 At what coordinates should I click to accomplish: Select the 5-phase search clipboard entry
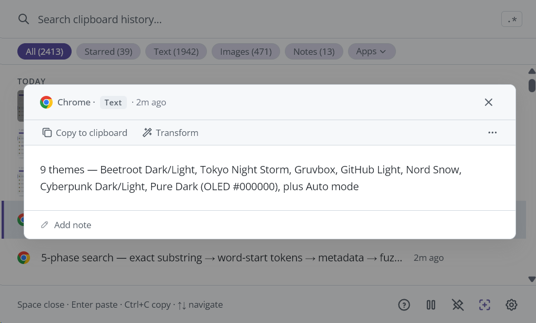[221, 258]
